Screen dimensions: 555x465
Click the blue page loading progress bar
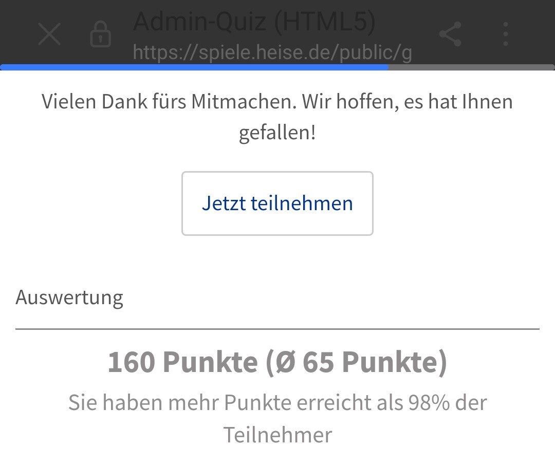click(x=194, y=67)
